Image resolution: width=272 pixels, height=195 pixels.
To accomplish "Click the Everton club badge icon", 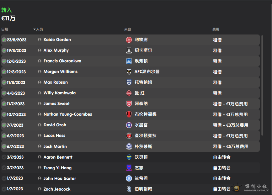I will 129,61.
